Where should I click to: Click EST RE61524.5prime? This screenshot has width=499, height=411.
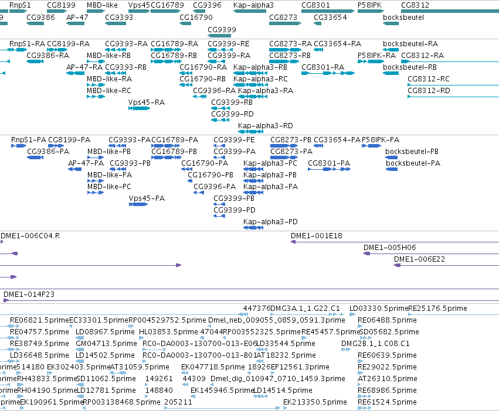pyautogui.click(x=388, y=402)
